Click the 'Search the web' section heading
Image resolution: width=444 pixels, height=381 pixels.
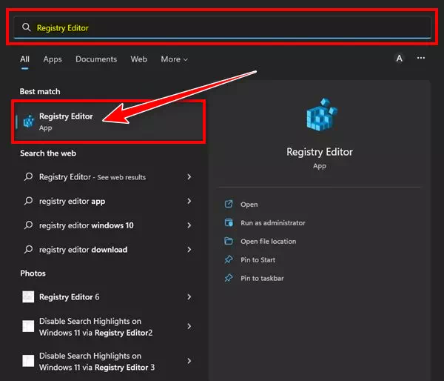tap(48, 153)
